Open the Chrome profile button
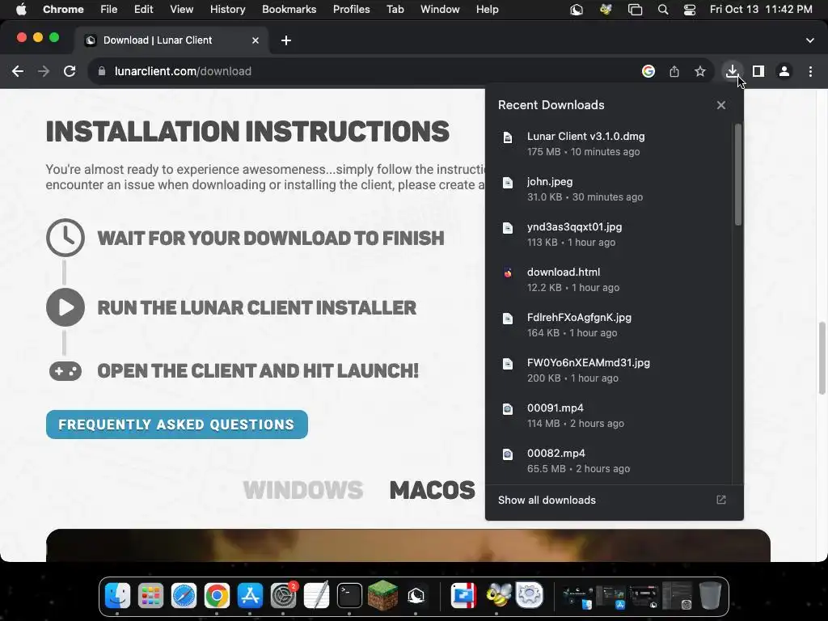828x621 pixels. [x=784, y=71]
